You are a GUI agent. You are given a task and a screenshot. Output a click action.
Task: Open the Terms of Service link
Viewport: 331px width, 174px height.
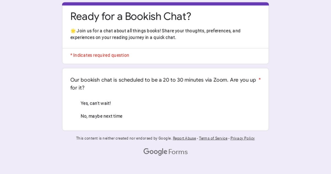[x=213, y=138]
